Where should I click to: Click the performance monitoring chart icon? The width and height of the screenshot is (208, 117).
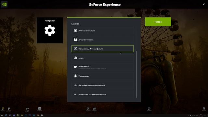75,94
